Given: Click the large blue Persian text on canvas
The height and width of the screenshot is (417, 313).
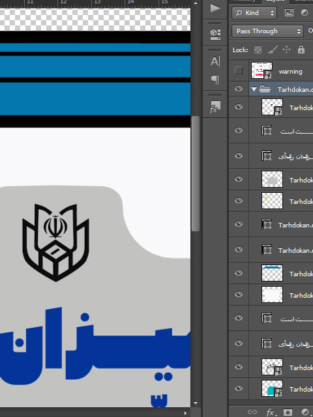Looking at the screenshot, I should (95, 346).
